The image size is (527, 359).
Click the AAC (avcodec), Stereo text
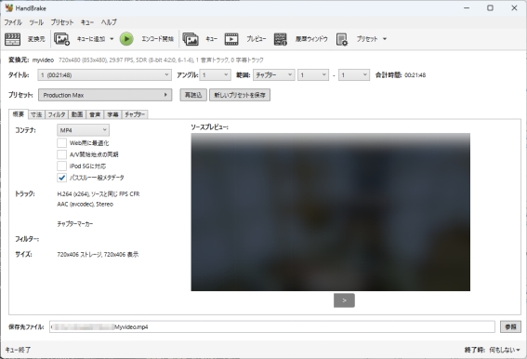(x=85, y=205)
